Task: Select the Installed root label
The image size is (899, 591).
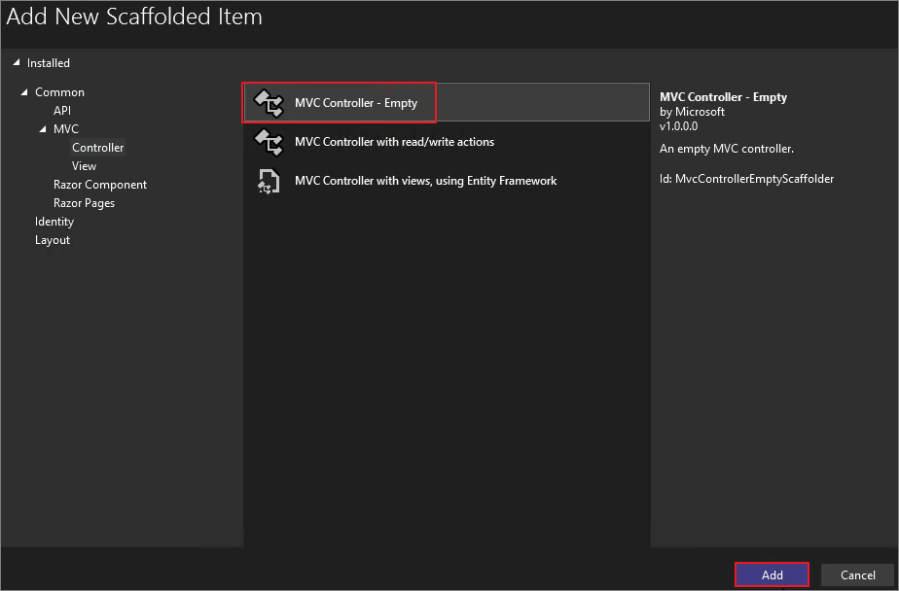Action: pos(49,63)
